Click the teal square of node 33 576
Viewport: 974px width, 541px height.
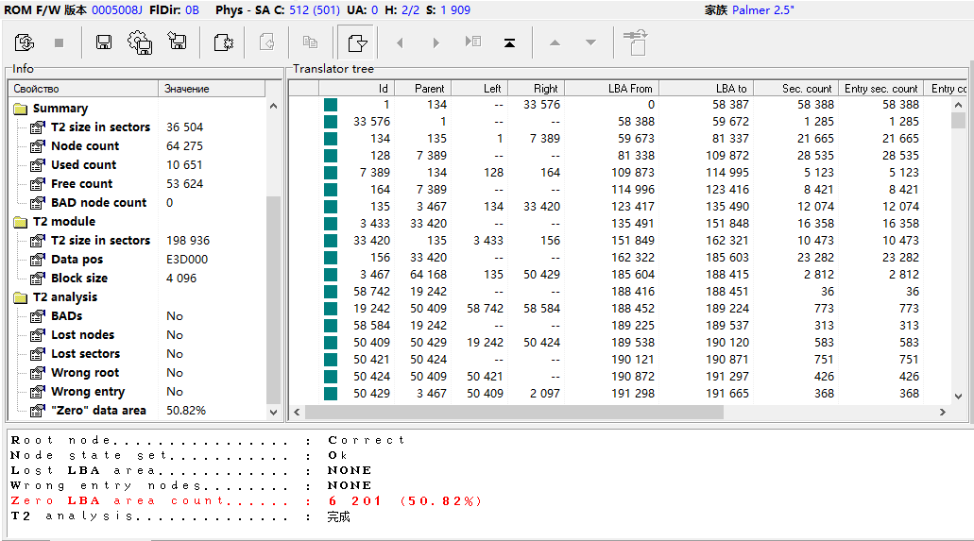(x=331, y=122)
